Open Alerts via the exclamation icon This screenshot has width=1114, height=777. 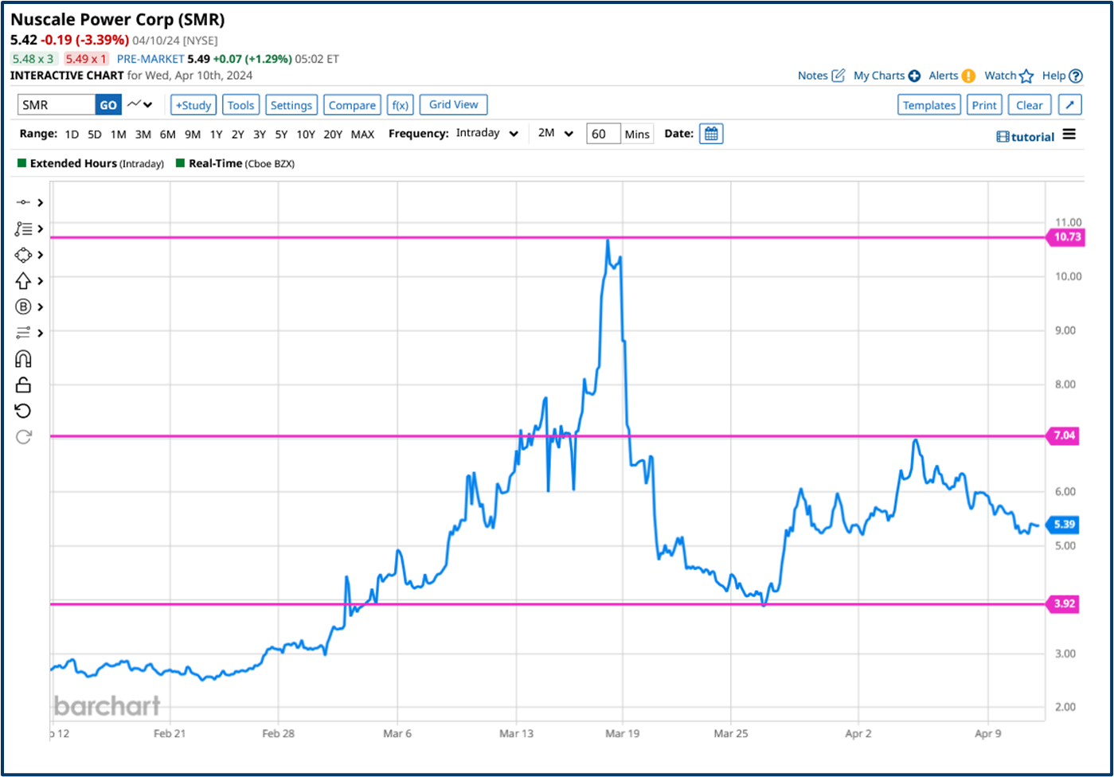[968, 76]
